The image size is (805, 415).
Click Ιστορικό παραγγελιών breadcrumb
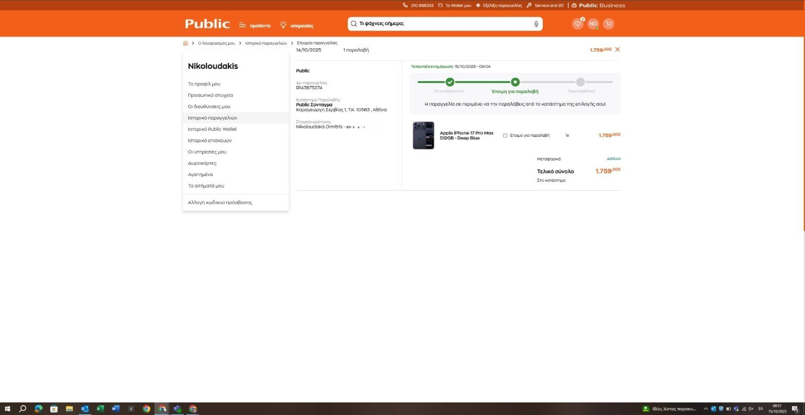(x=266, y=43)
